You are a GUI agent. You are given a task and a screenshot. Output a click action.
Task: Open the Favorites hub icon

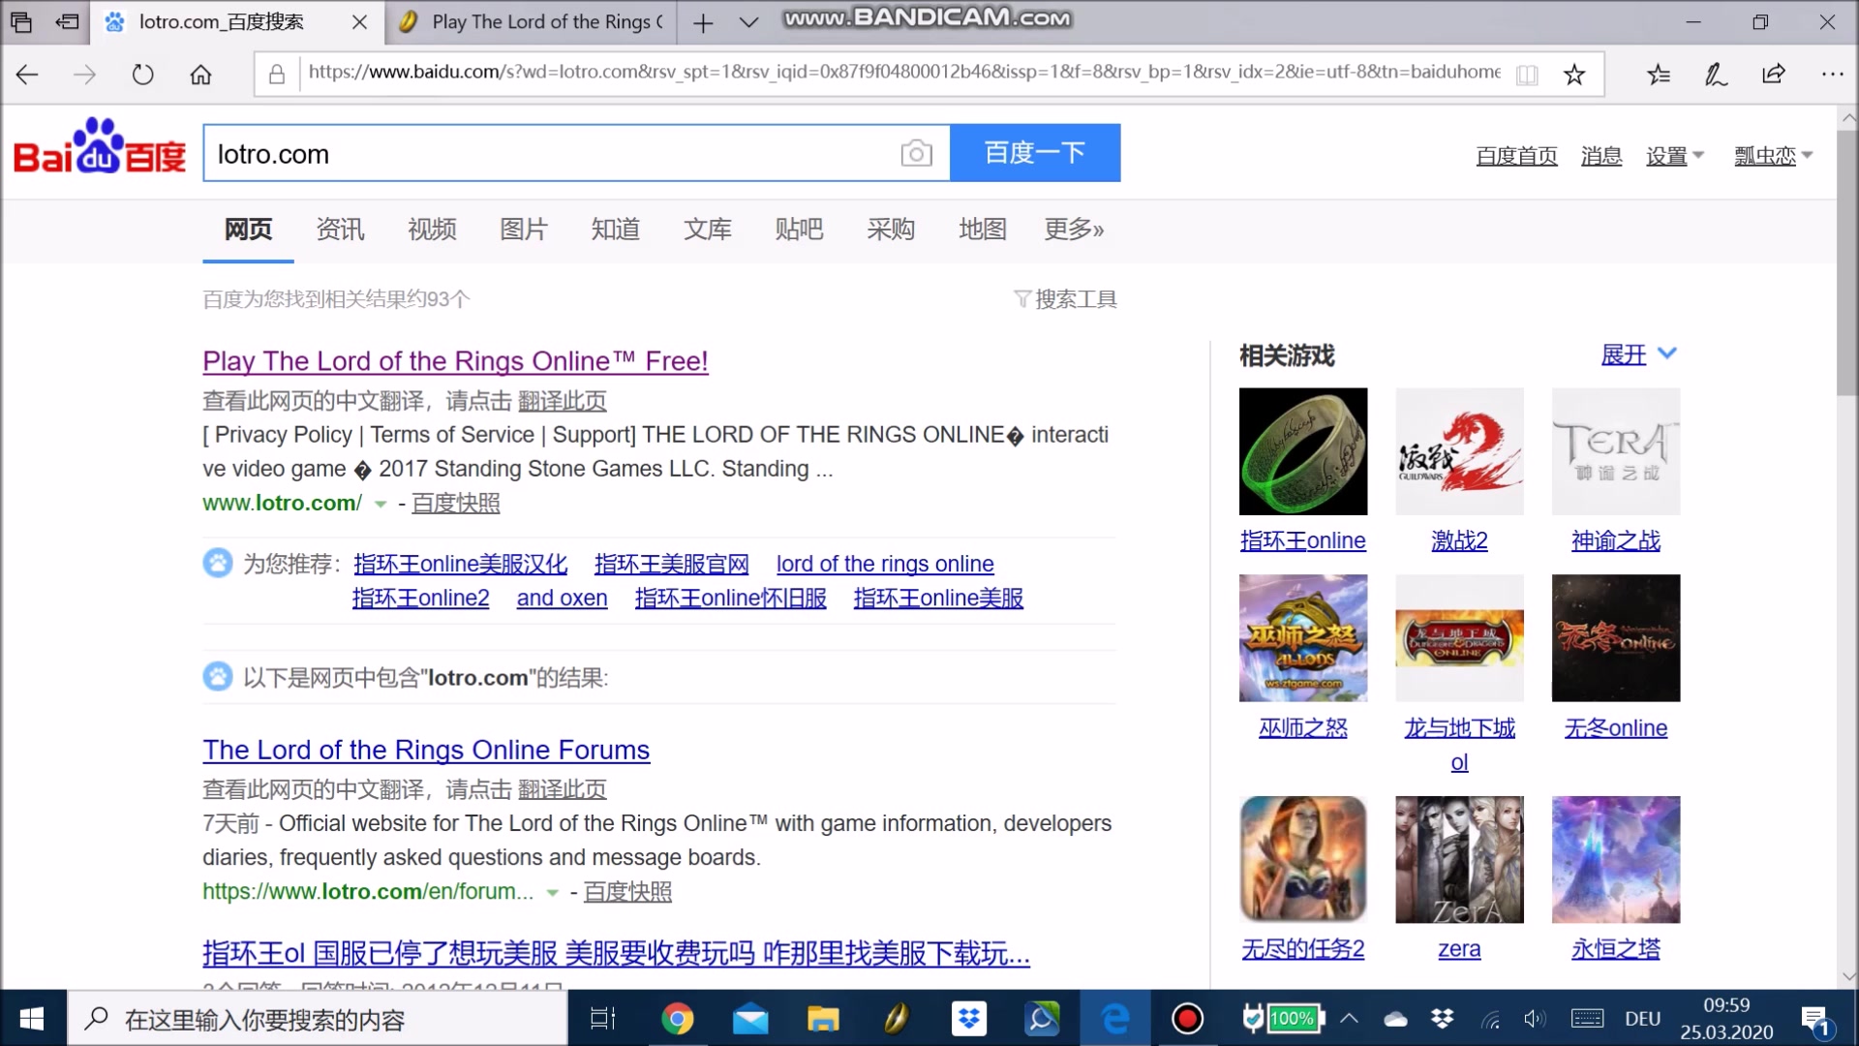pyautogui.click(x=1659, y=75)
